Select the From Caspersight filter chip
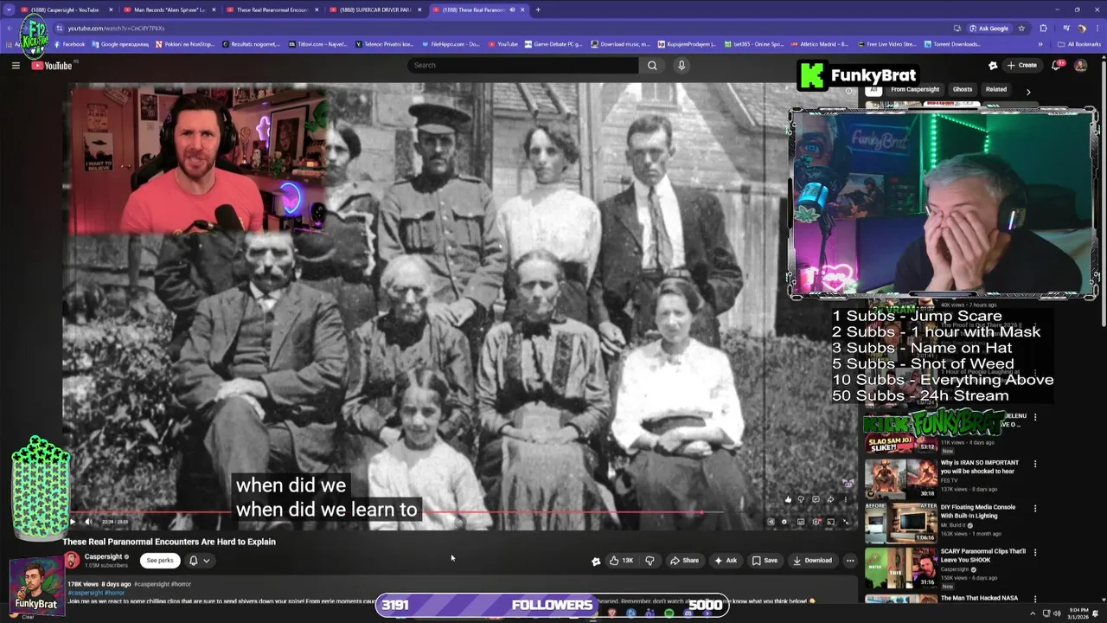Image resolution: width=1107 pixels, height=623 pixels. click(915, 89)
